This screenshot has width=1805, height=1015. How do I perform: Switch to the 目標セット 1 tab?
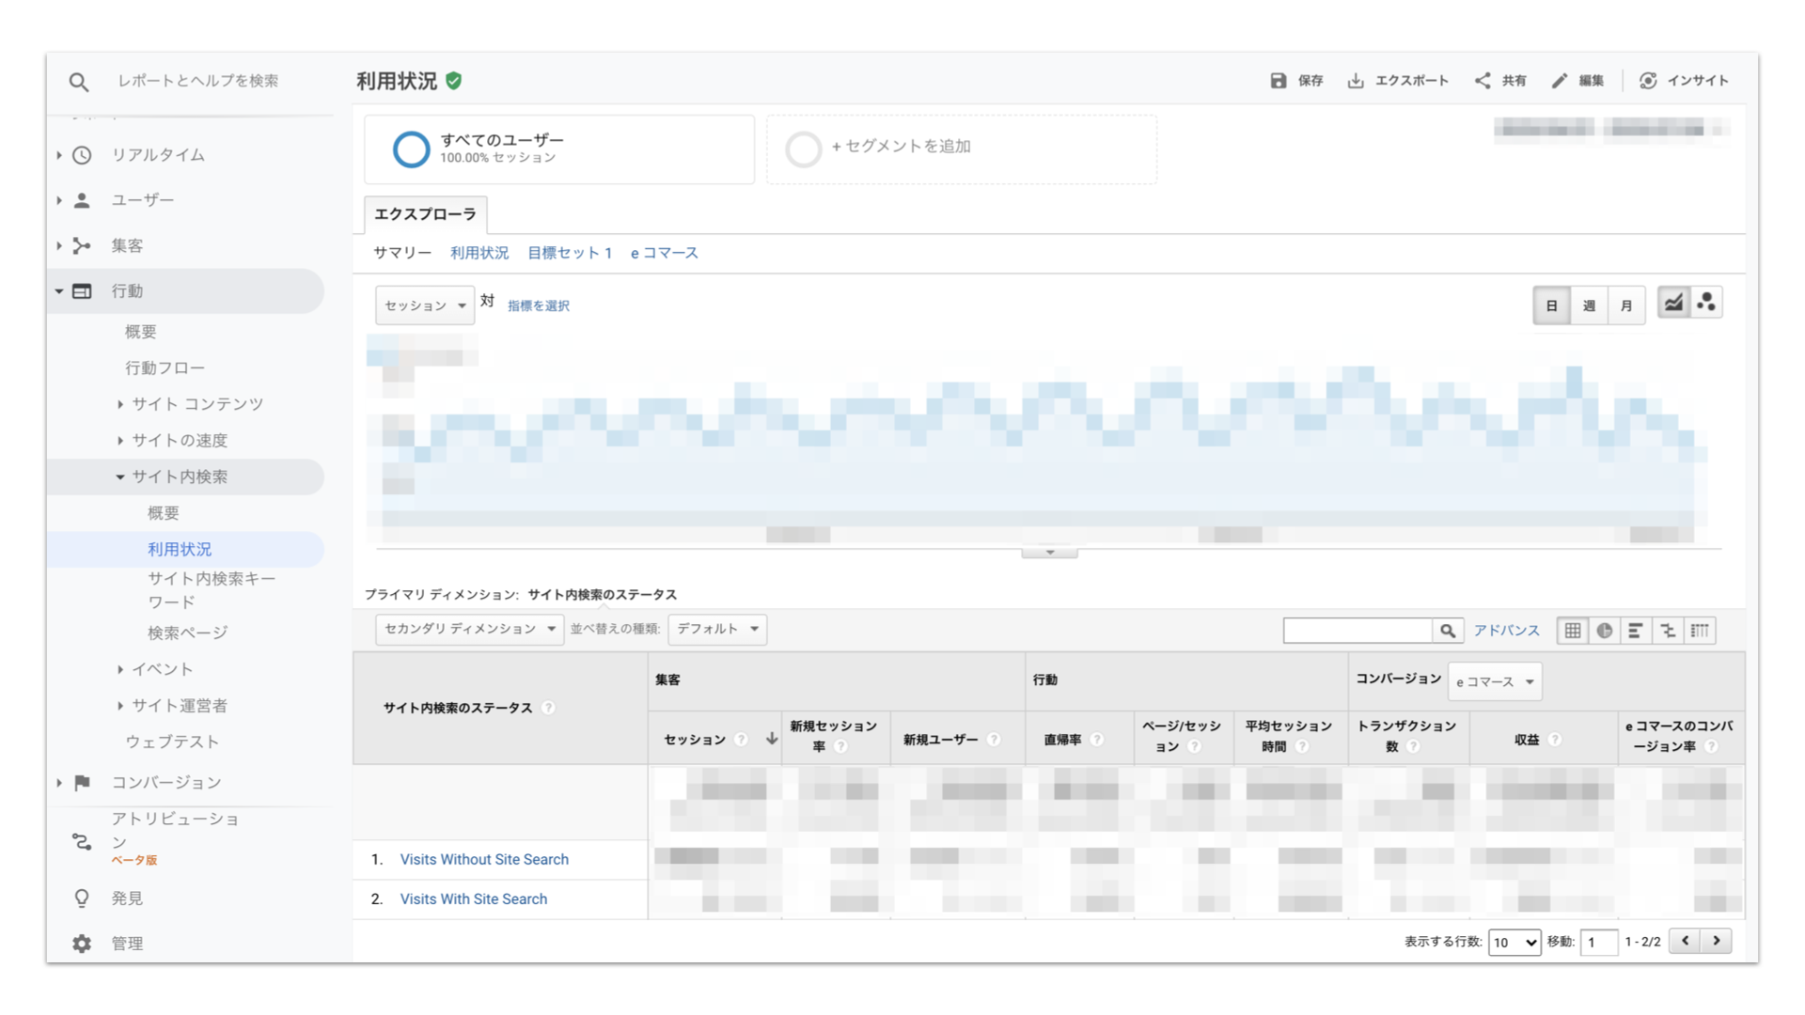(x=570, y=253)
